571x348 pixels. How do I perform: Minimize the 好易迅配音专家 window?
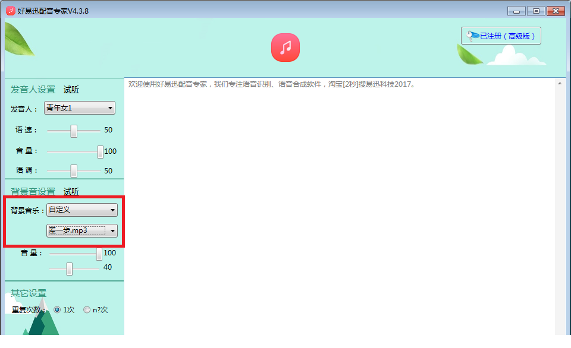pos(516,11)
